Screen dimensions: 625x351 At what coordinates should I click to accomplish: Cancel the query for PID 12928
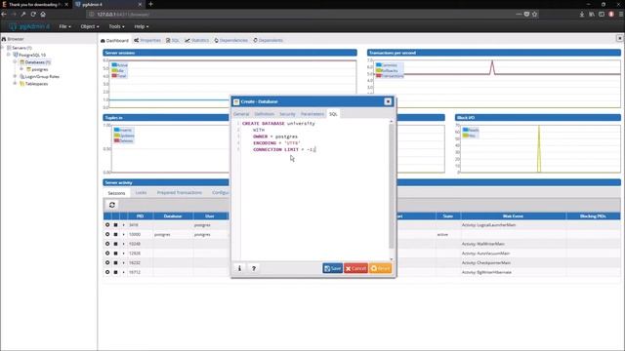point(107,253)
